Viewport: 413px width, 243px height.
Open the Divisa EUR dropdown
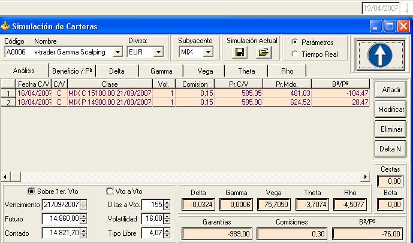click(x=158, y=52)
